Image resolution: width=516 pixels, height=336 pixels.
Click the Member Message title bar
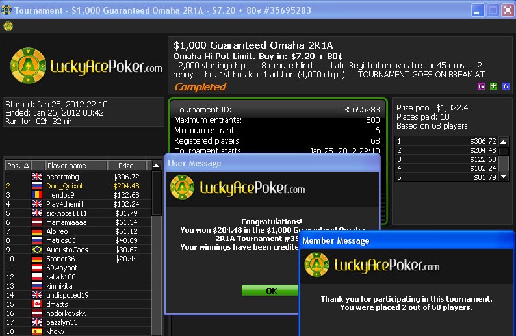pos(406,240)
